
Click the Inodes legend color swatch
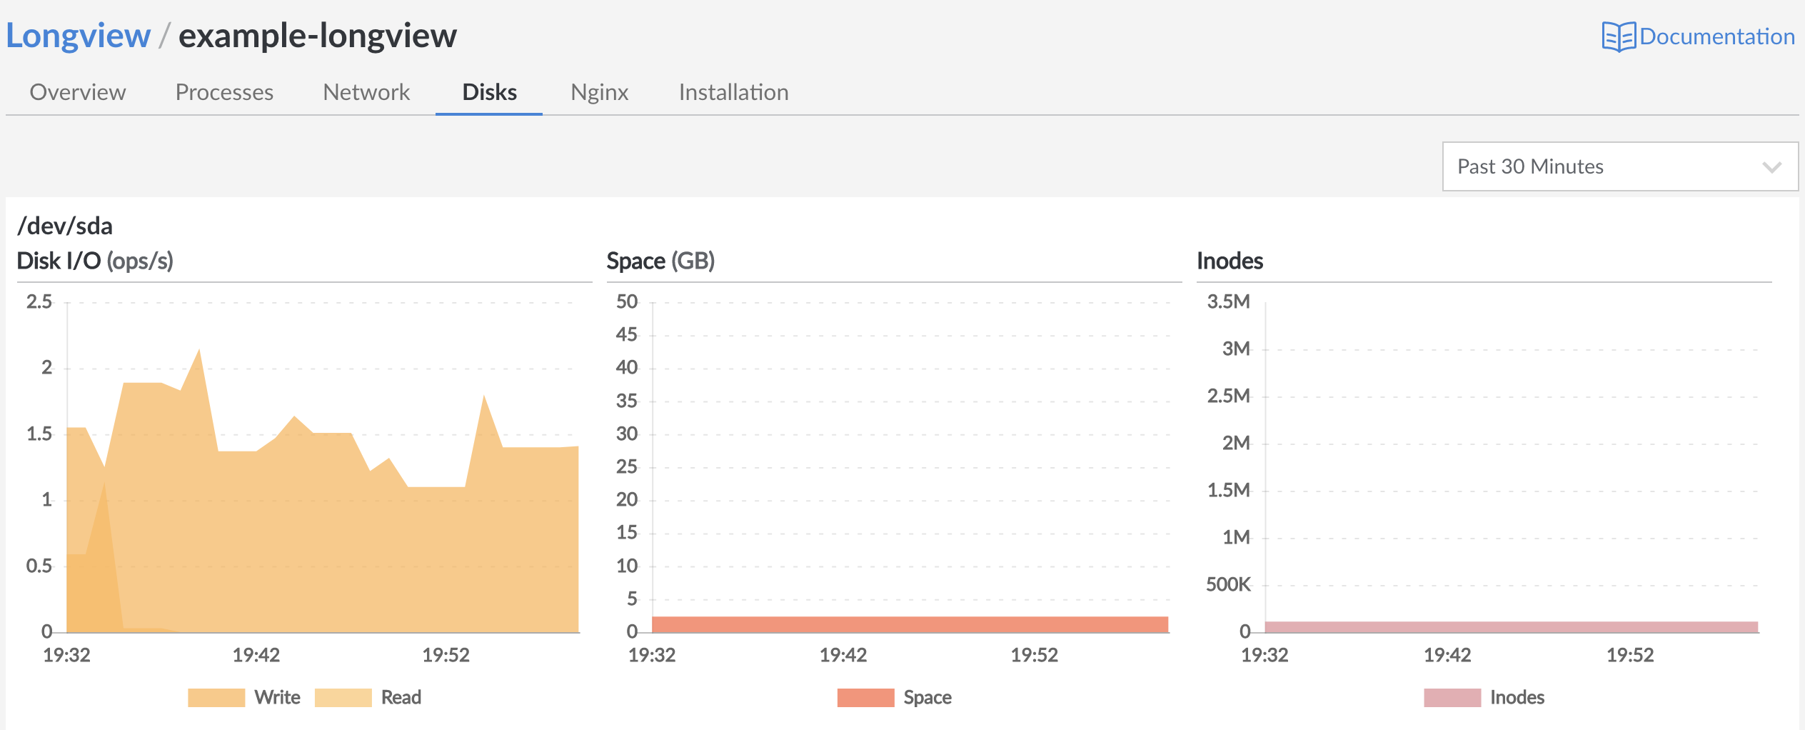coord(1452,697)
